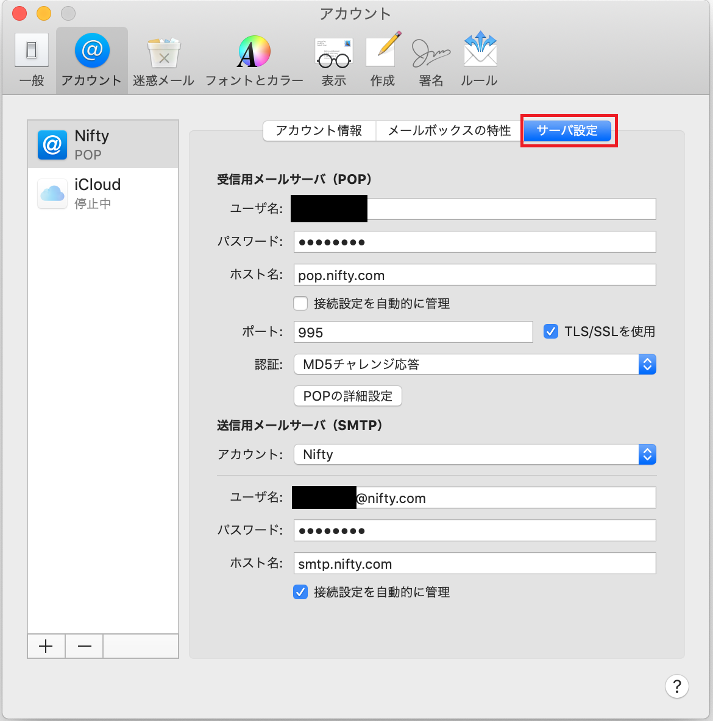The image size is (713, 721).
Task: Select the アカウント toolbar icon
Action: (91, 60)
